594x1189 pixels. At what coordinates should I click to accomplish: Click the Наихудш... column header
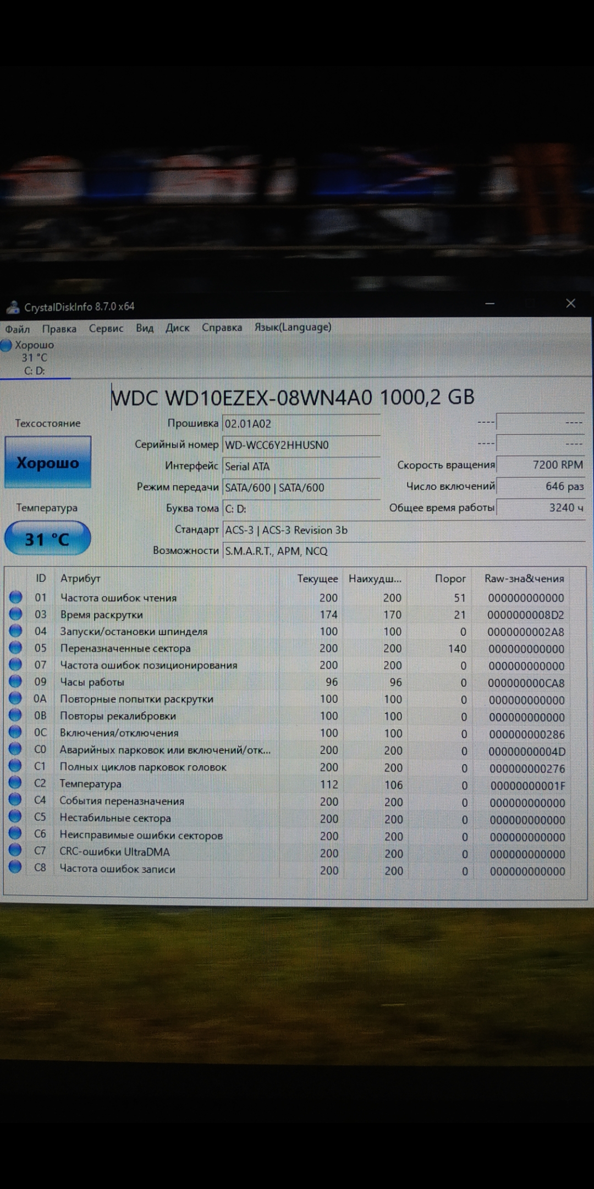point(375,579)
